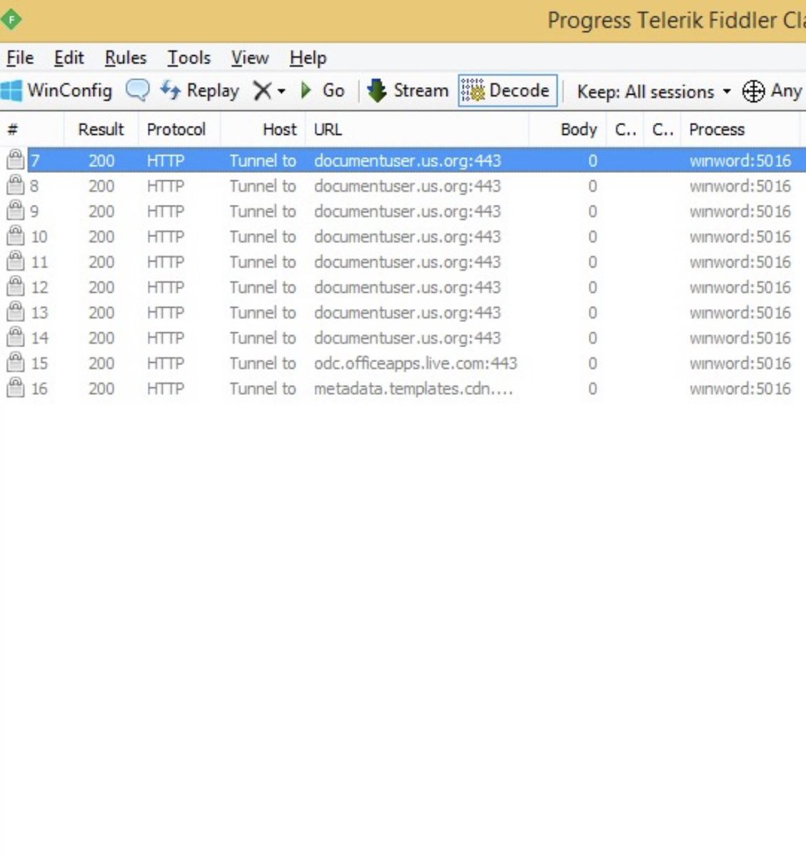The width and height of the screenshot is (806, 857).
Task: Click the lock icon of session 12
Action: pos(14,286)
